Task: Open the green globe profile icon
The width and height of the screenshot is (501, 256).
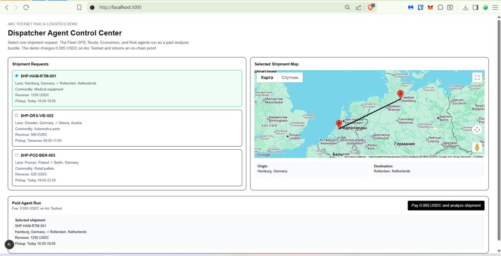Action: (486, 7)
